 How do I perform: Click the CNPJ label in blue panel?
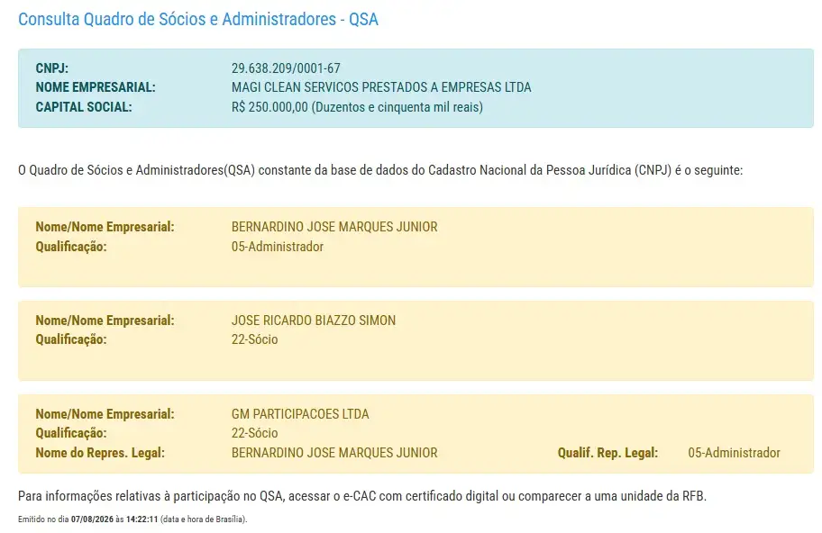[x=52, y=68]
